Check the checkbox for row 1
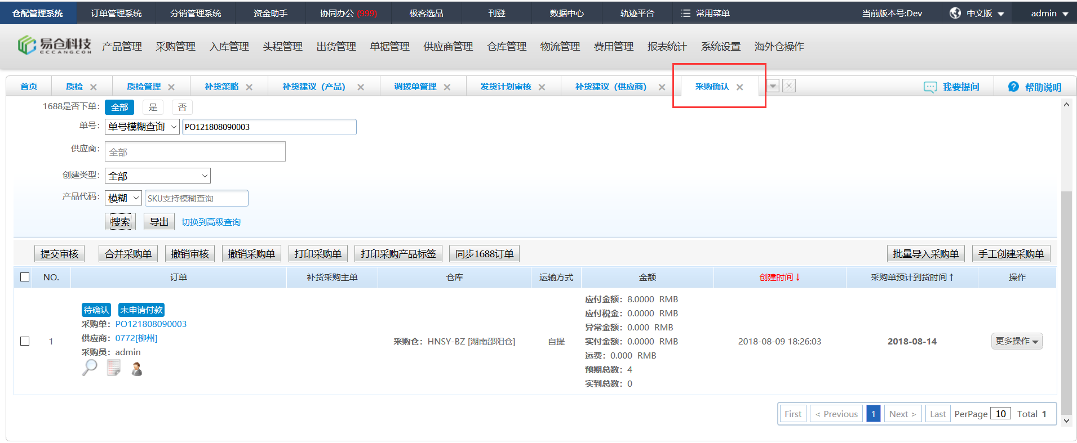 coord(25,341)
